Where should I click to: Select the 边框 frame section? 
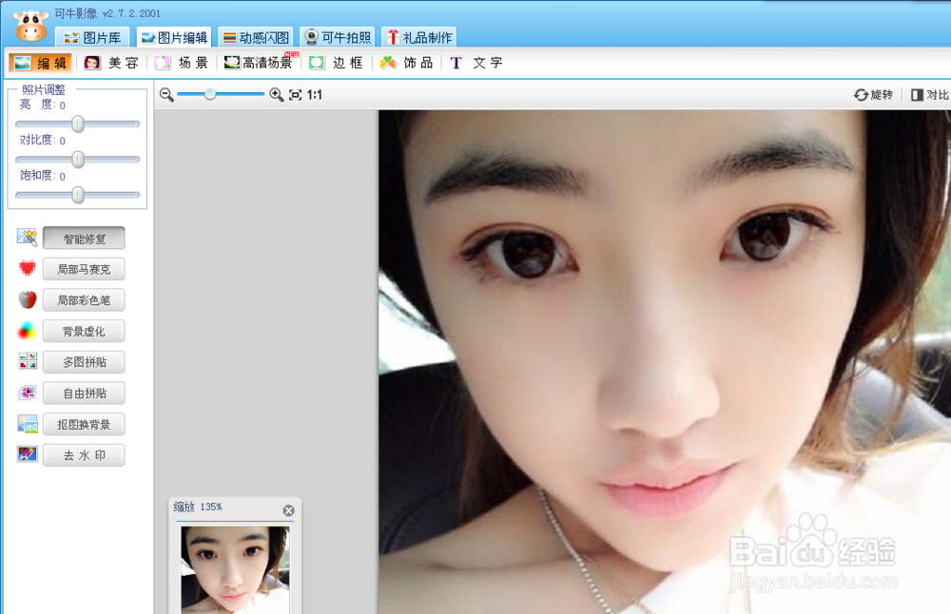(336, 63)
